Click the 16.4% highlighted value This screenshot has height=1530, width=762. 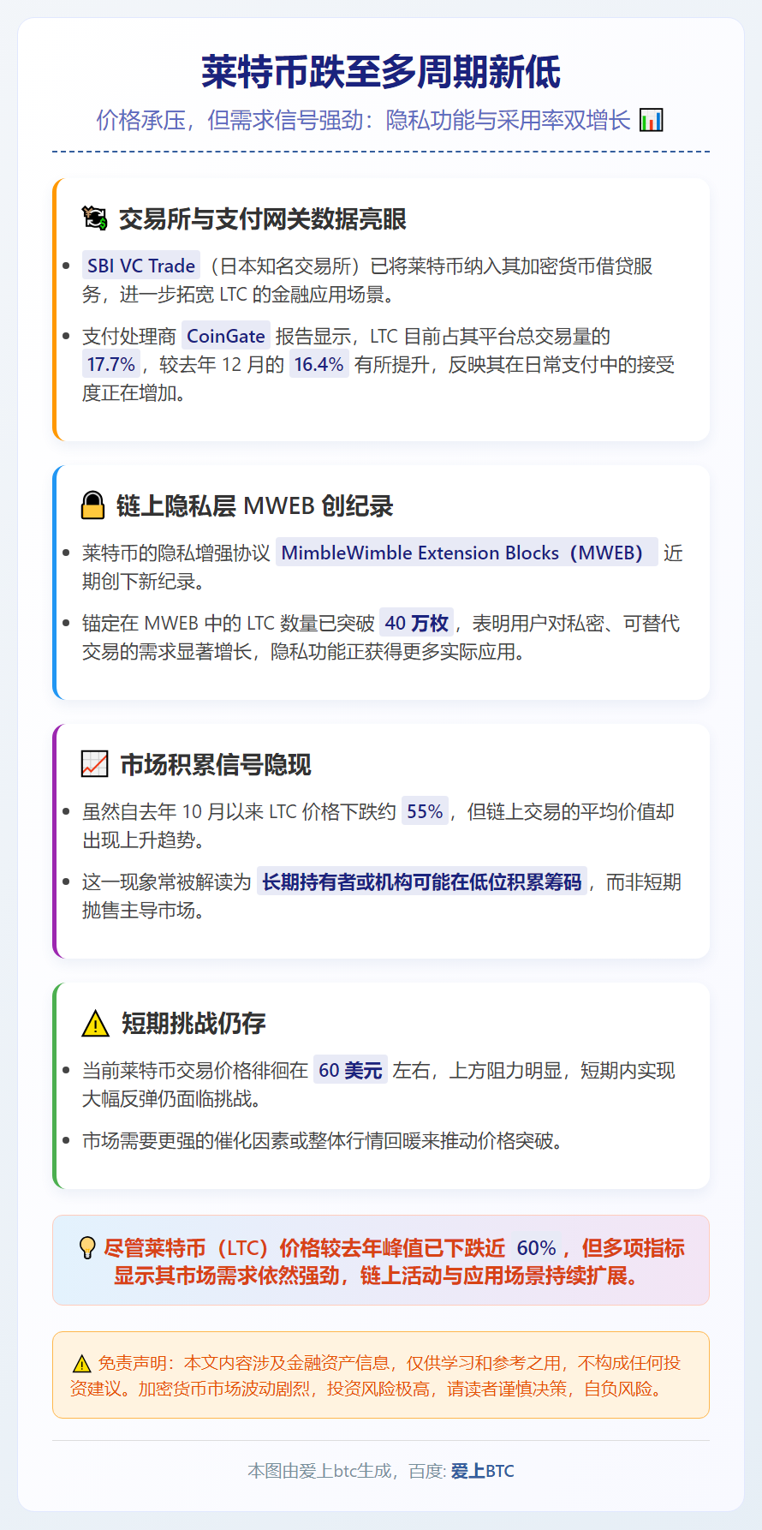click(x=318, y=364)
